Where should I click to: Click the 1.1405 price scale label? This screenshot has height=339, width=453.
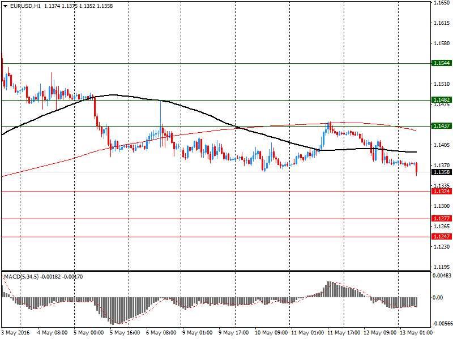click(x=442, y=145)
